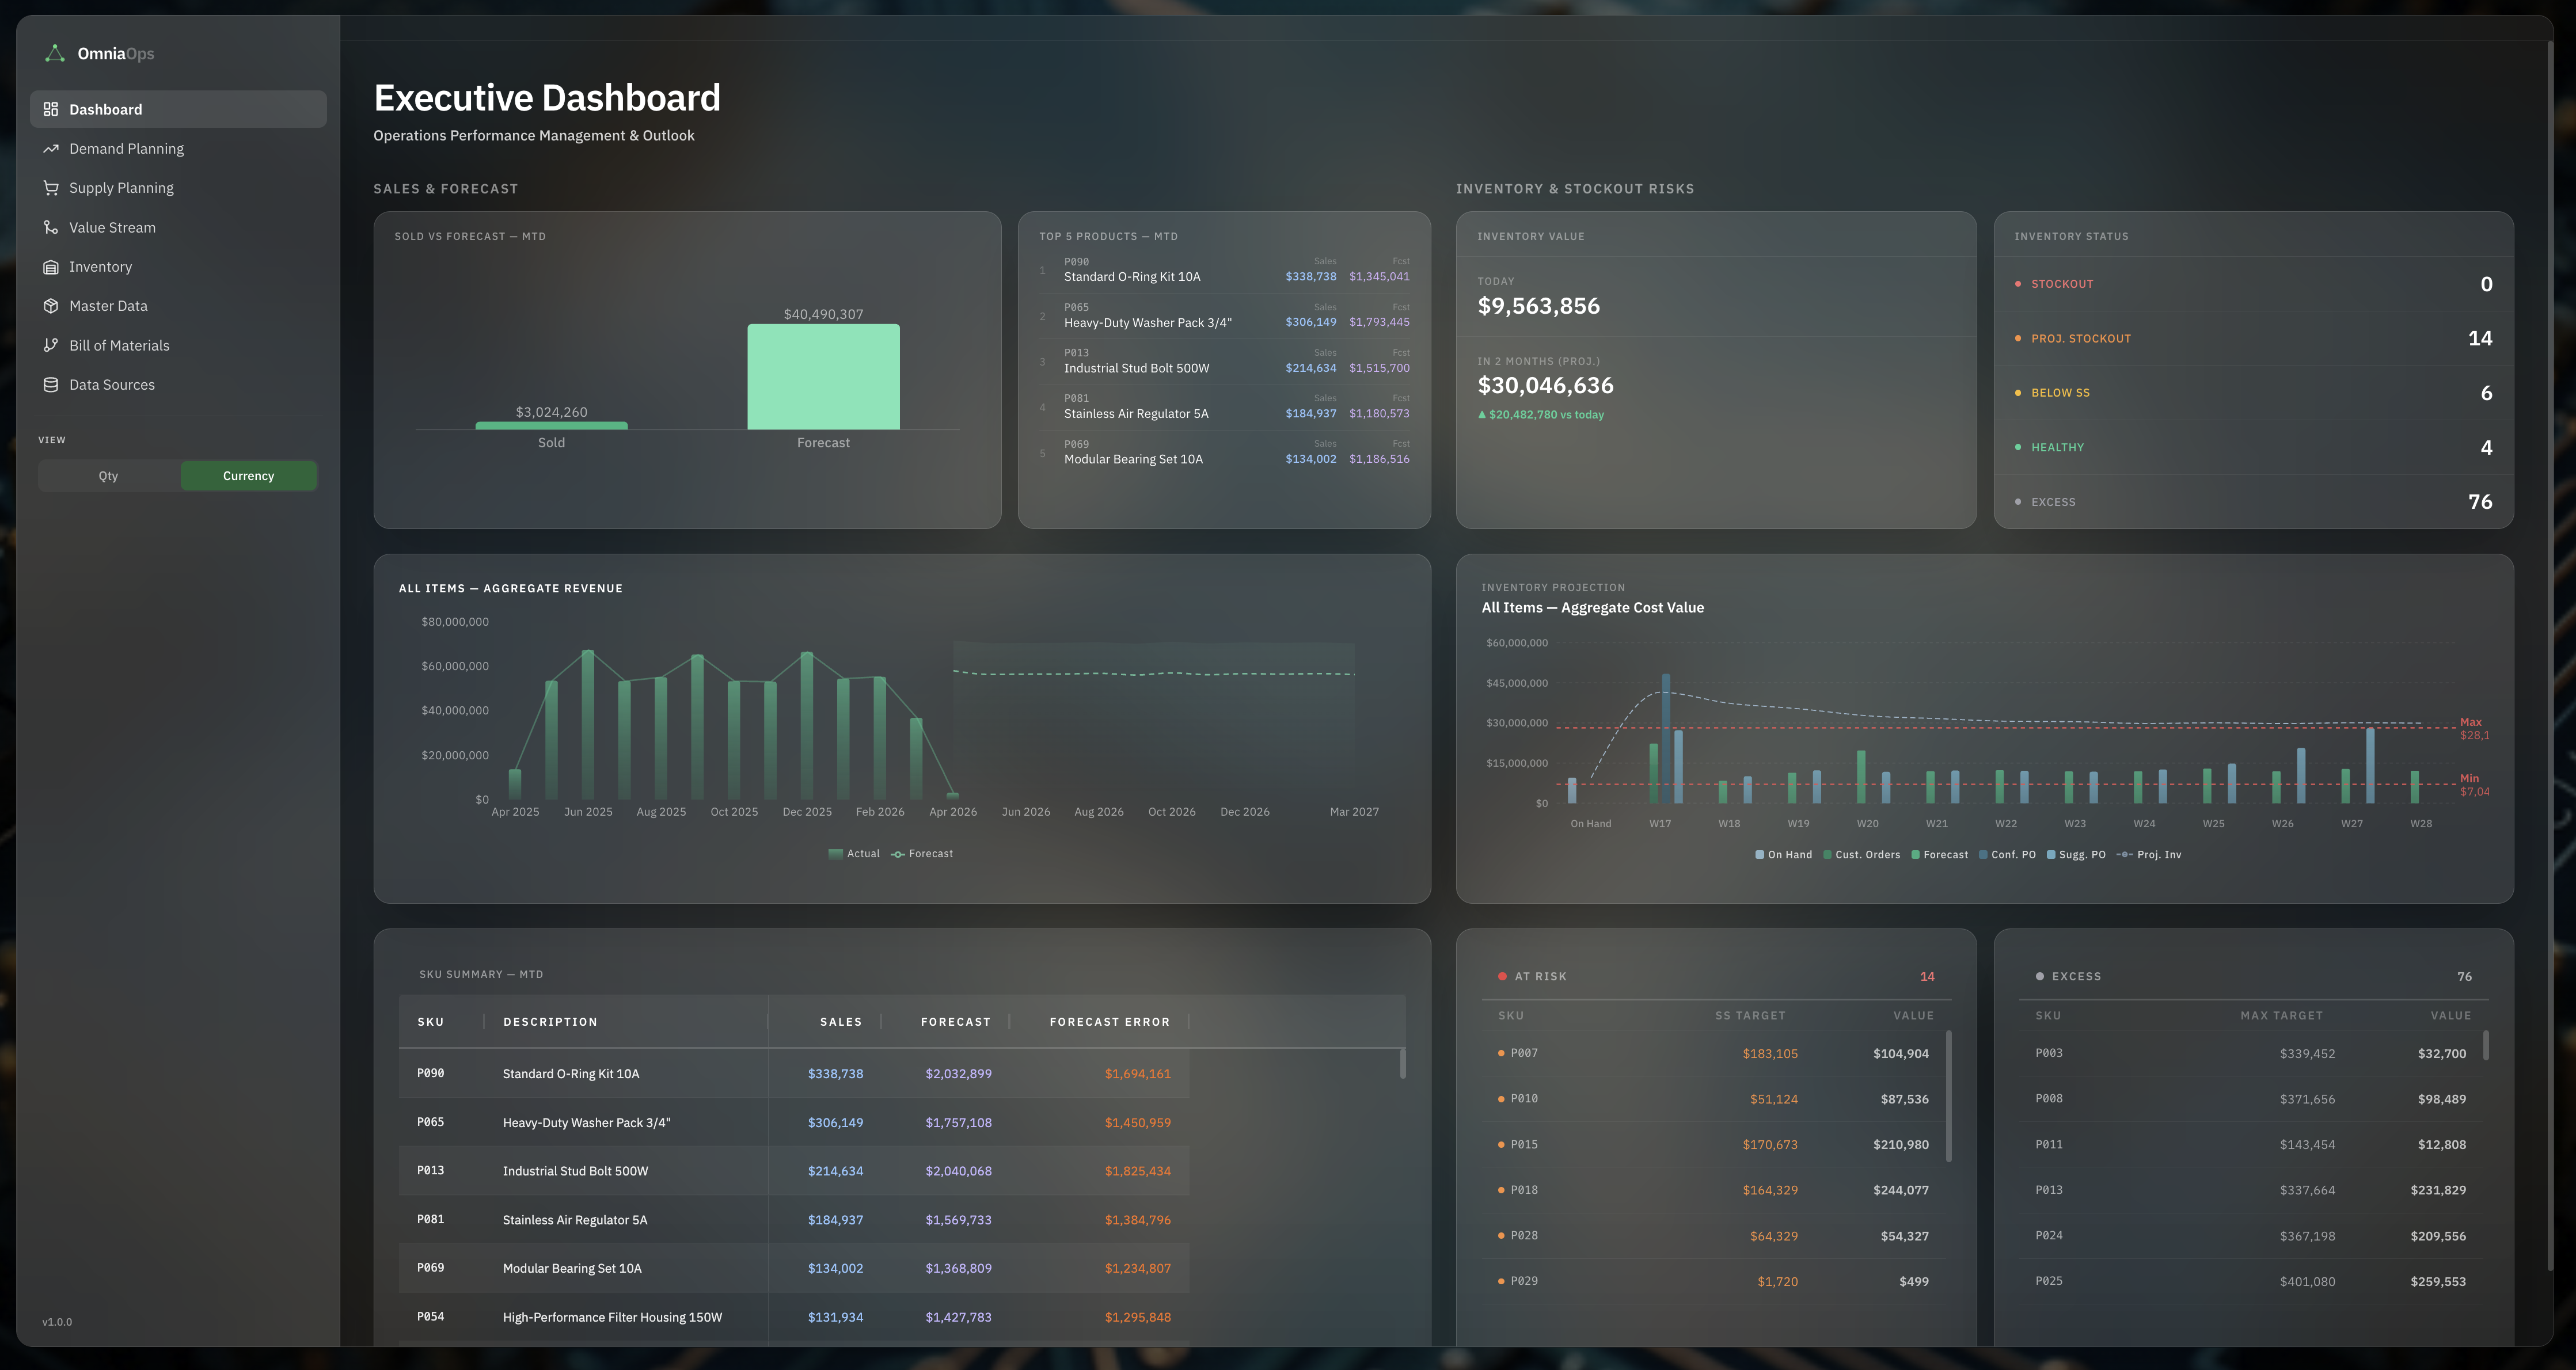Open the Data Sources database icon

(51, 384)
